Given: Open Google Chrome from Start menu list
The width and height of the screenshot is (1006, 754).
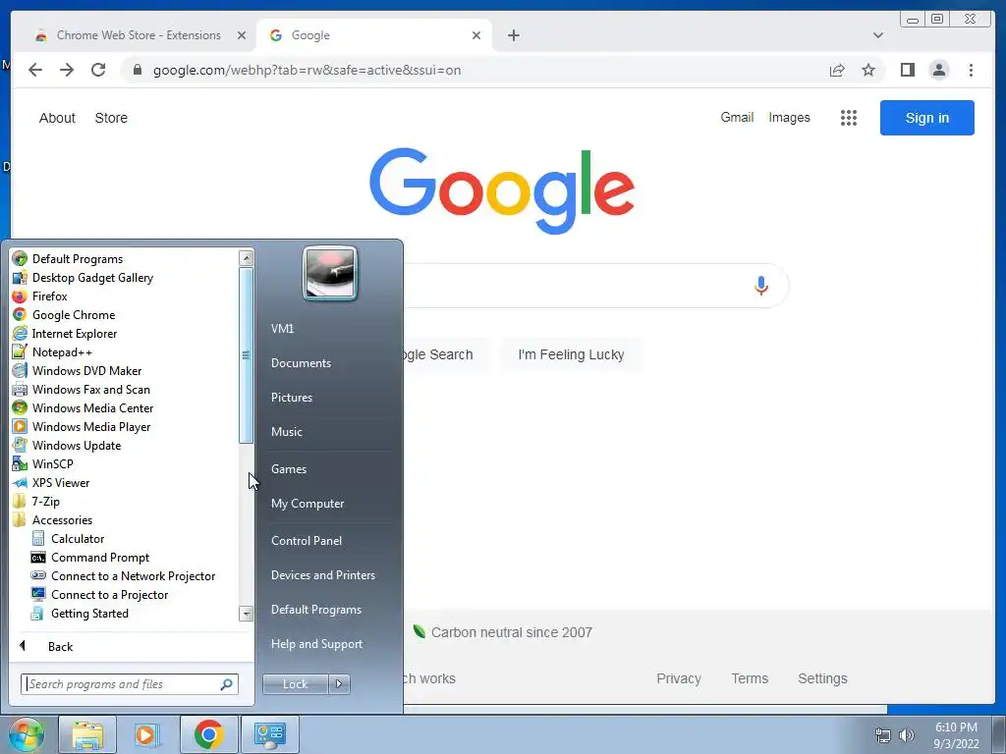Looking at the screenshot, I should [73, 315].
